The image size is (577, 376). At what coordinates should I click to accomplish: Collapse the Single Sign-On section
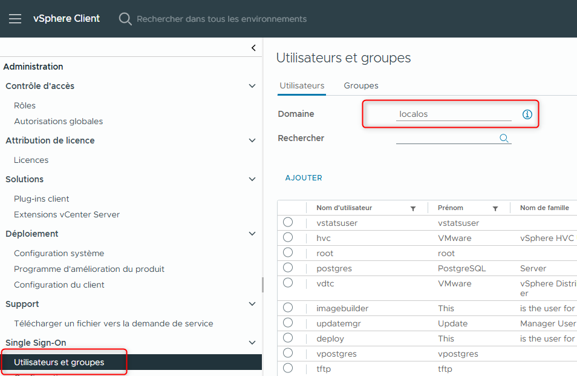(x=252, y=342)
